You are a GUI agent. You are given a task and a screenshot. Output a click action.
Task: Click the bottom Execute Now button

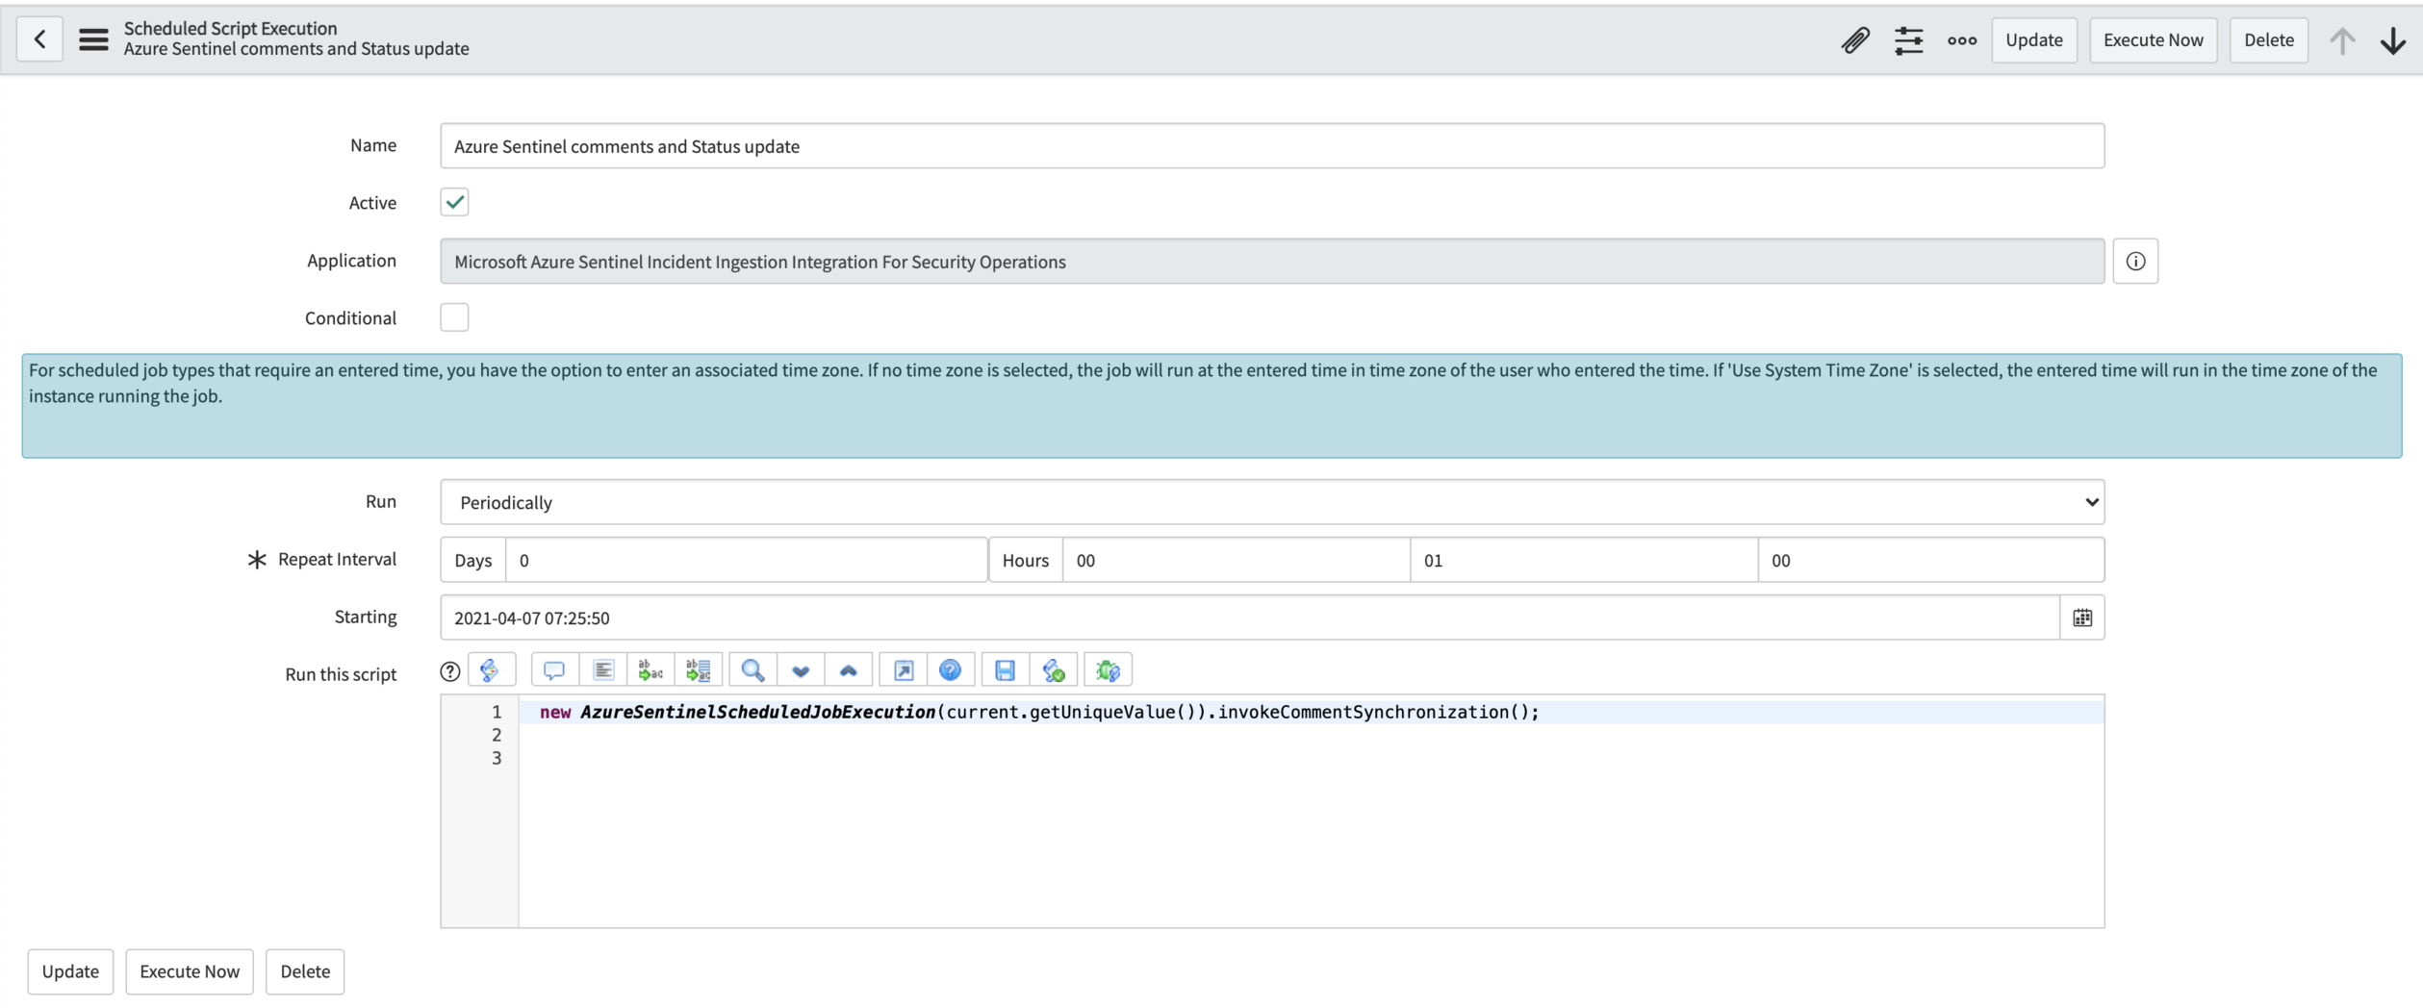190,971
